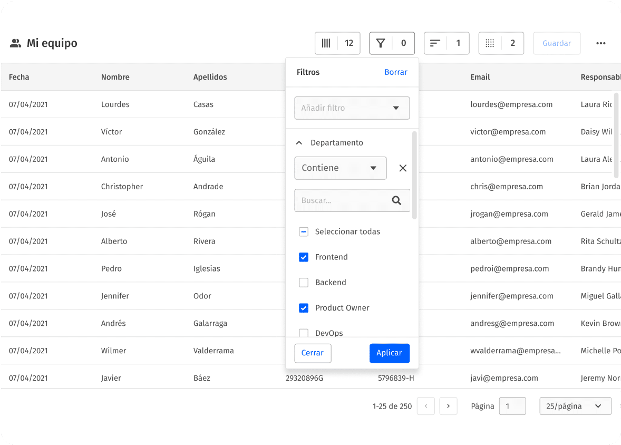Open the three-dot more options menu
The height and width of the screenshot is (445, 621).
600,43
